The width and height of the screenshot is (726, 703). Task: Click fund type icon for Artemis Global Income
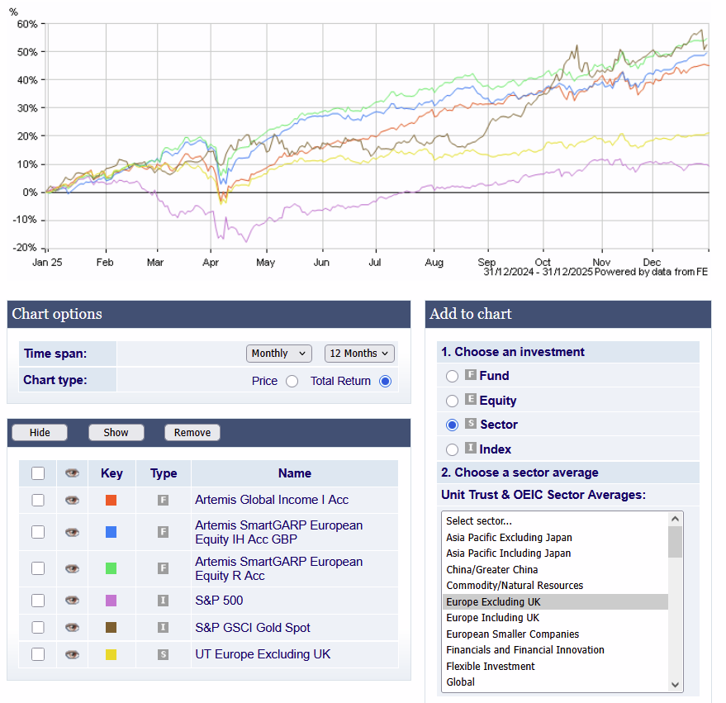[x=164, y=500]
